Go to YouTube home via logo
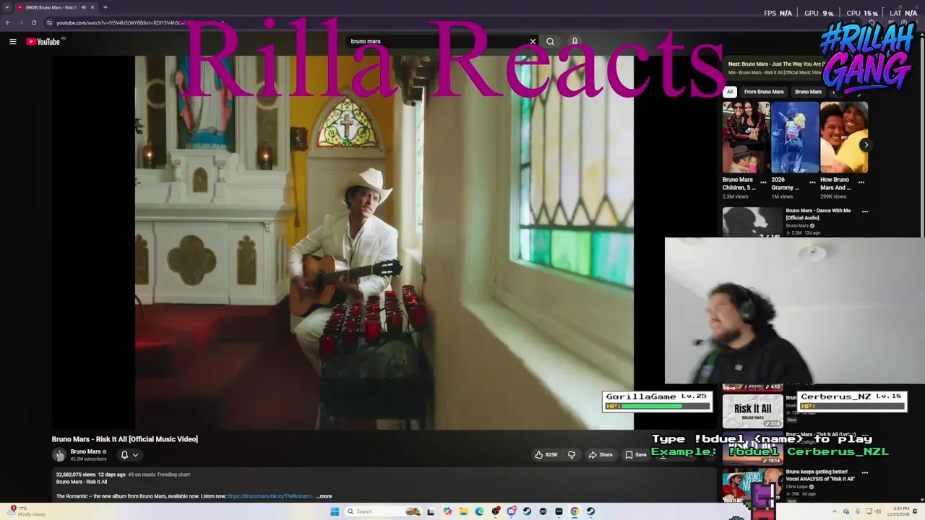This screenshot has width=925, height=520. [x=43, y=41]
